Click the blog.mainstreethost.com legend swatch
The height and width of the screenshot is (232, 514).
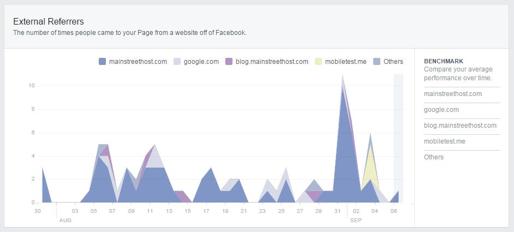pyautogui.click(x=229, y=62)
